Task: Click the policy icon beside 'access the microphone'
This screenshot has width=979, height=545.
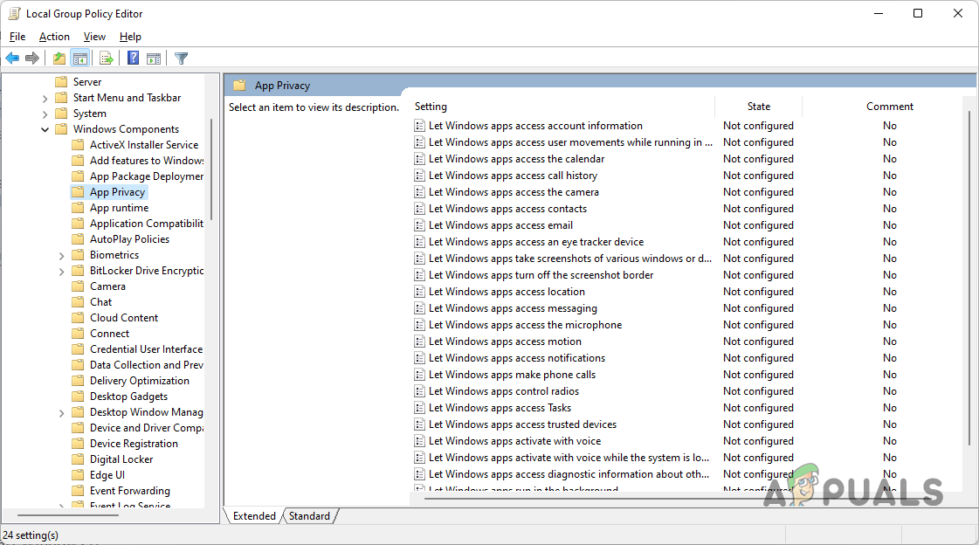Action: 419,325
